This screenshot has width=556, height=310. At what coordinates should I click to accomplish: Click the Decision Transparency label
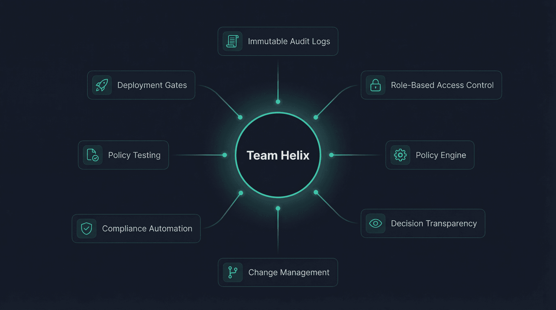pos(434,223)
